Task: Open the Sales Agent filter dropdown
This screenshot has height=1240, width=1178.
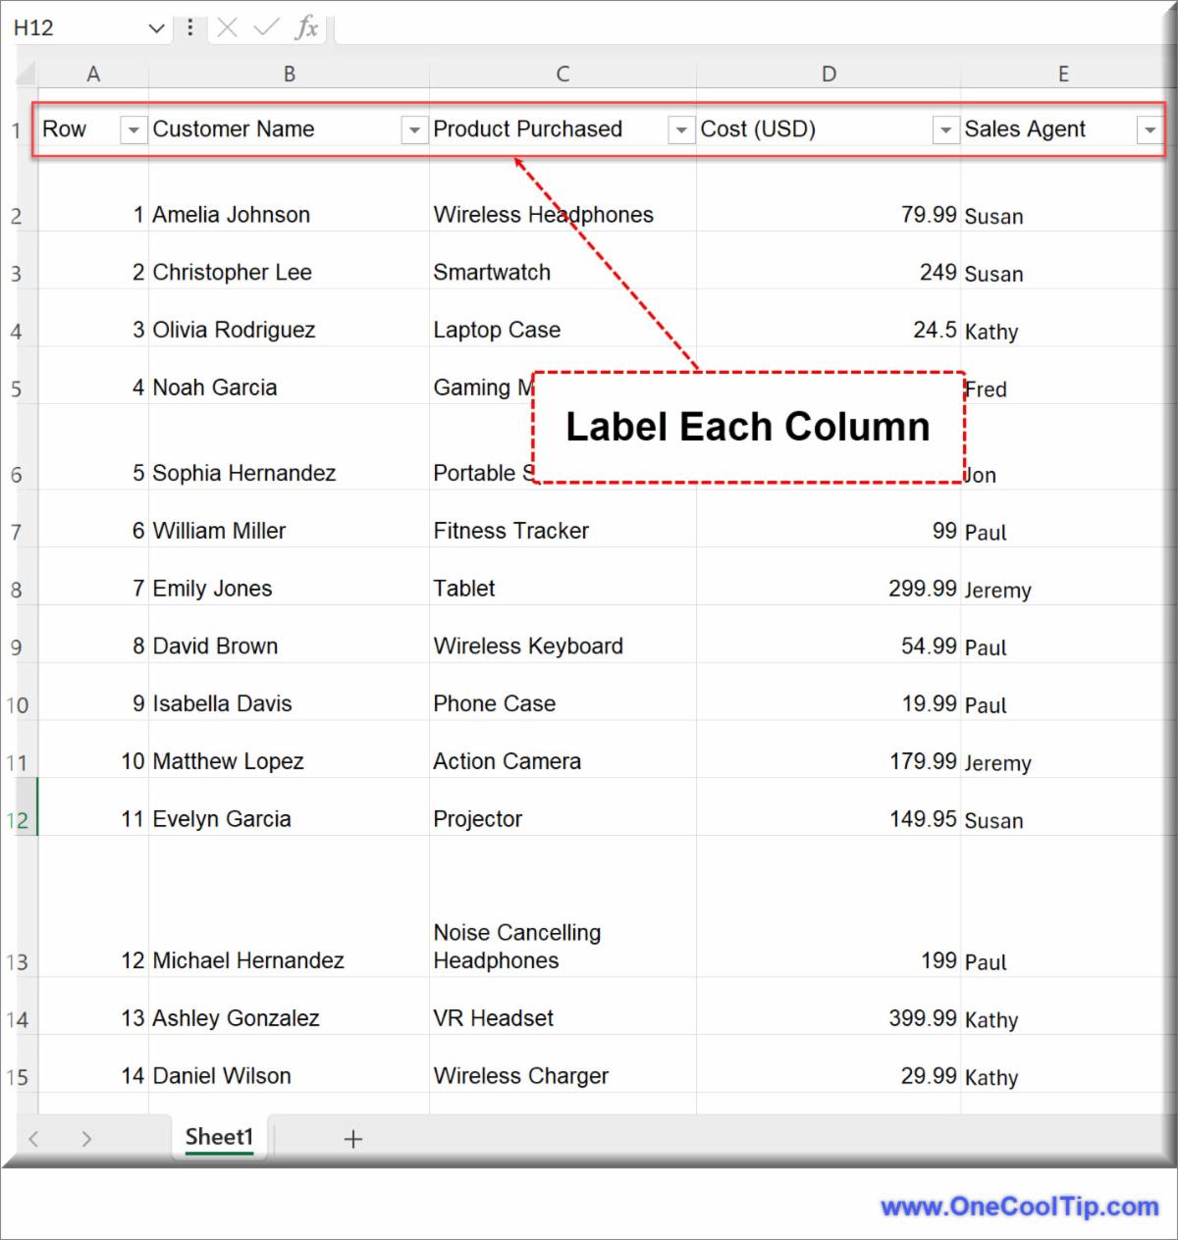Action: pos(1149,129)
